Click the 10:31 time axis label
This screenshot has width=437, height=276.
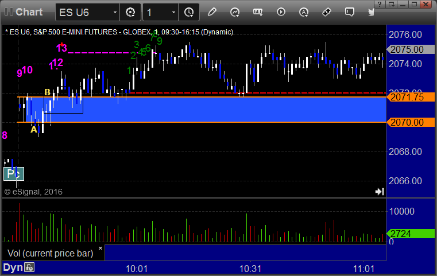pos(250,269)
